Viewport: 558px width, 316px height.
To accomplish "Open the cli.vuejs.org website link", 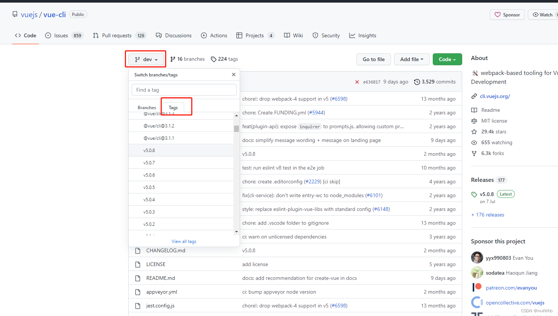I will (x=495, y=96).
